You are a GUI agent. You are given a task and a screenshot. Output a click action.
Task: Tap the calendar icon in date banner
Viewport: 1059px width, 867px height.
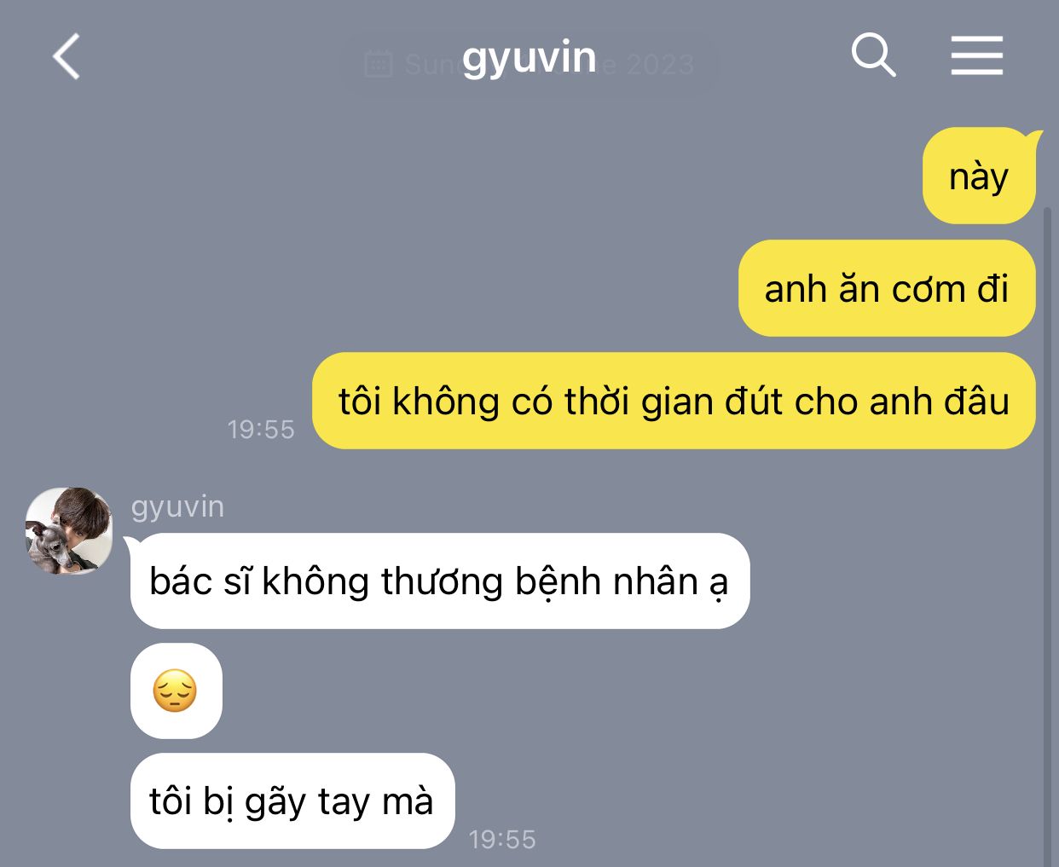(x=378, y=64)
